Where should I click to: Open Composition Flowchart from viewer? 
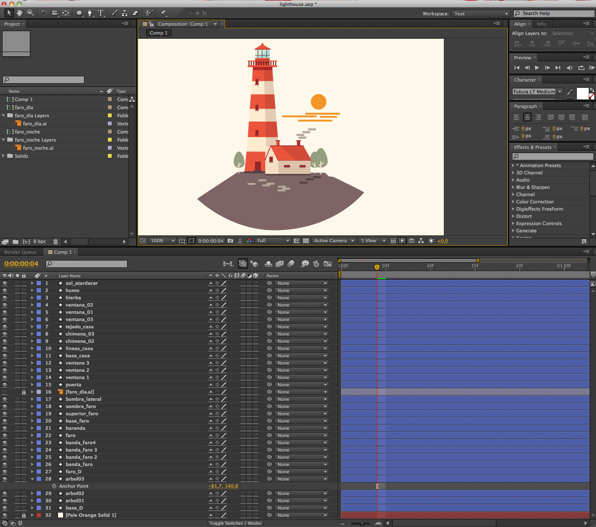(421, 241)
